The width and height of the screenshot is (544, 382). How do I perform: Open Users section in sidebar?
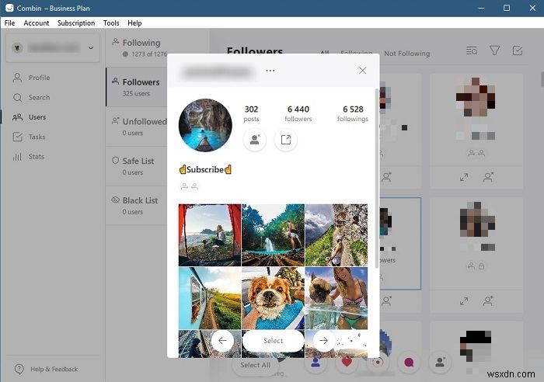tap(30, 116)
